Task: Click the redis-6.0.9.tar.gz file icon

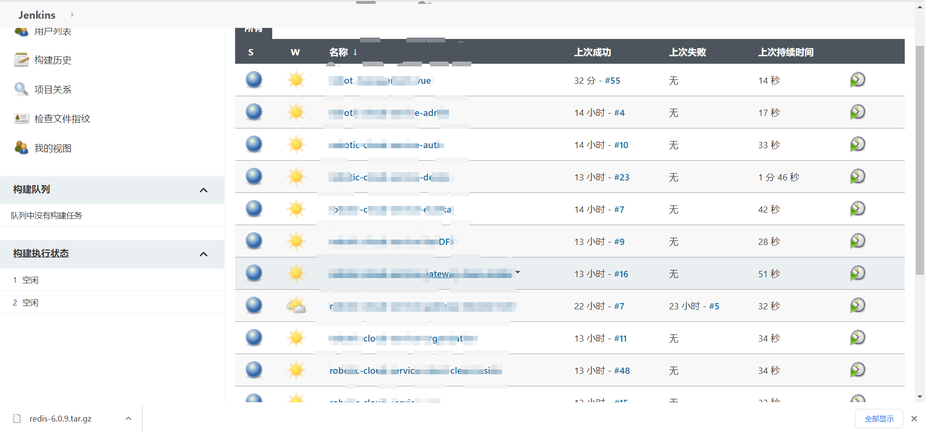Action: tap(17, 419)
